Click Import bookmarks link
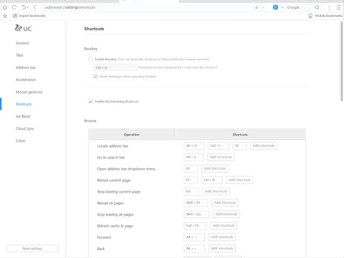344x258 pixels. 29,16
